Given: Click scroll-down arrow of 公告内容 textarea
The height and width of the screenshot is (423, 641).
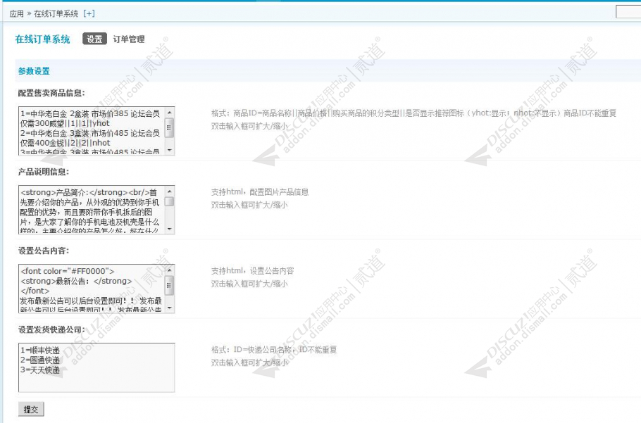Looking at the screenshot, I should (x=169, y=308).
